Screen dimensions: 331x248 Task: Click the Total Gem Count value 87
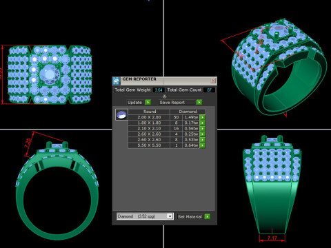[x=209, y=90]
